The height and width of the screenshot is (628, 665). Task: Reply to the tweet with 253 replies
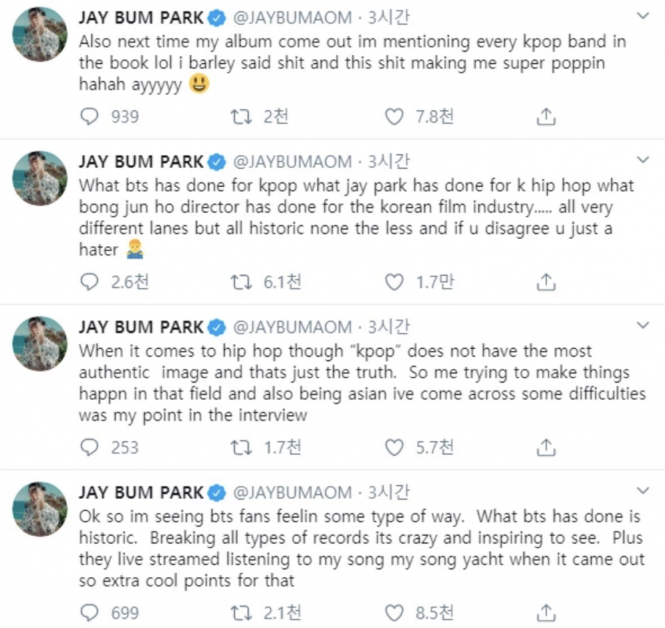coord(89,447)
